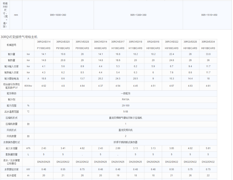Click the 30RQVE014 model column header
This screenshot has height=180, width=233.
pos(44,42)
